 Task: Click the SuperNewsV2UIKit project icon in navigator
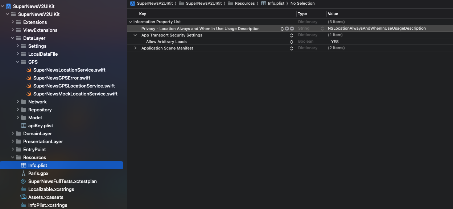(x=8, y=6)
